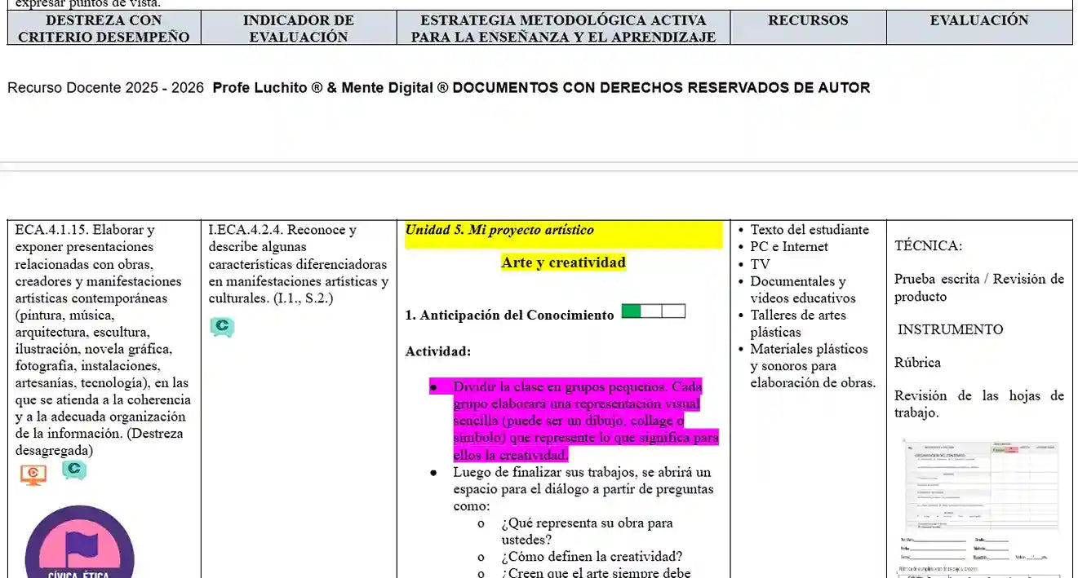
Task: Click the 'ESTRATEGIA METODOLÓGICA ACTIVA' column header
Action: coord(563,29)
